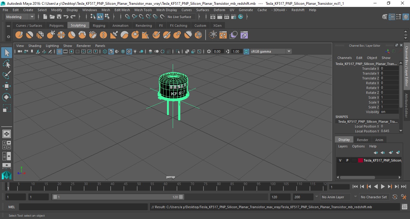Play the animation forward
The width and height of the screenshot is (410, 219).
tap(383, 187)
